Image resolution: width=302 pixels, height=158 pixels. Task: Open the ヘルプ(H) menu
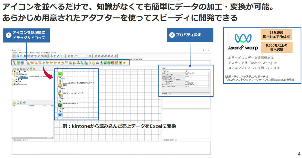(53, 52)
